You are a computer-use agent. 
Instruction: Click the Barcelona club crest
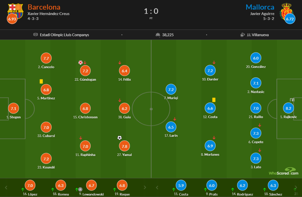(x=15, y=11)
